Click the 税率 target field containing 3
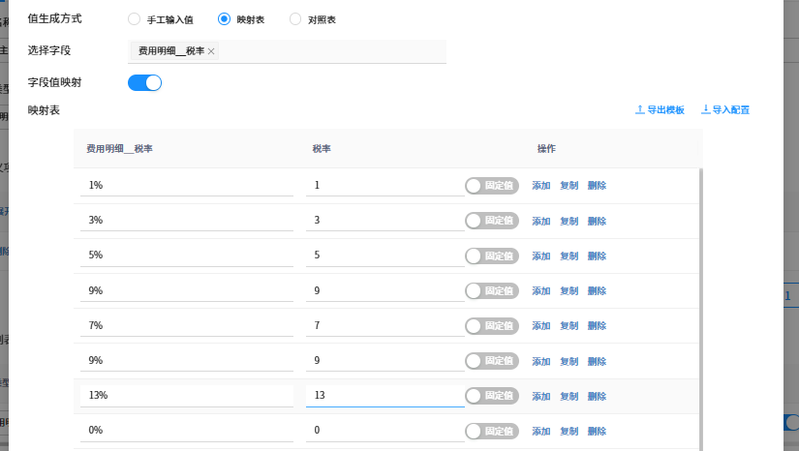The height and width of the screenshot is (451, 799). [x=385, y=221]
